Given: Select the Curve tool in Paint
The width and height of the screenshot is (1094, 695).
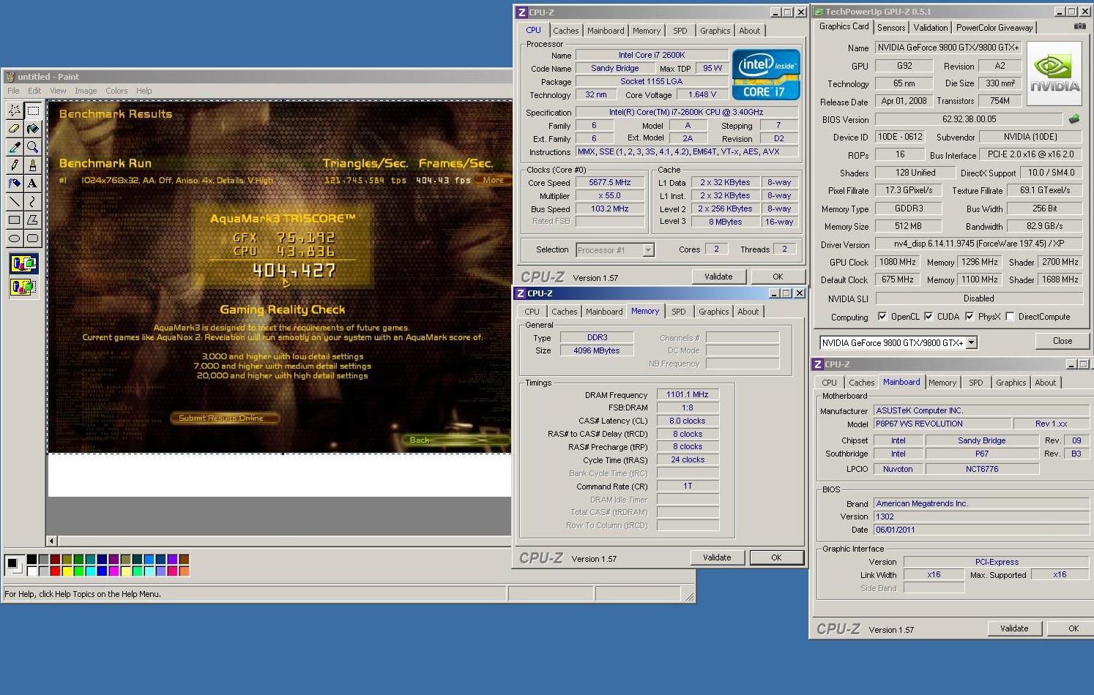Looking at the screenshot, I should point(33,201).
